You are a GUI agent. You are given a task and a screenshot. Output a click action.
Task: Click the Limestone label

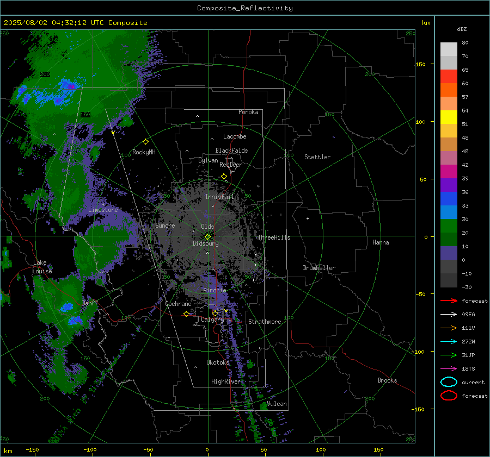point(103,210)
